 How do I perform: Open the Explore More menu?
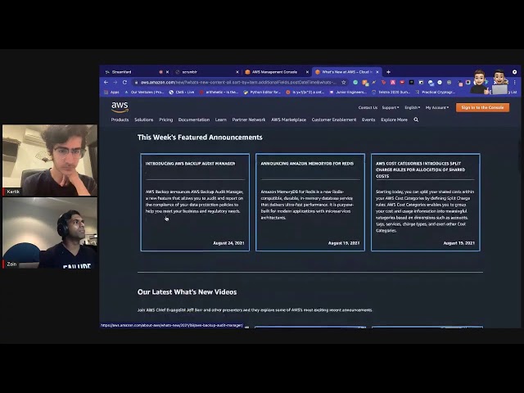point(394,120)
